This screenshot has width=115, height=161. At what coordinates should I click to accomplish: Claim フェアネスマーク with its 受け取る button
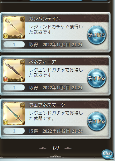click(x=96, y=121)
